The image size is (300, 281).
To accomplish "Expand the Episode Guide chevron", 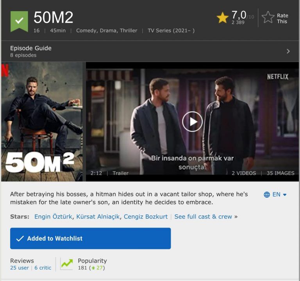I will pyautogui.click(x=288, y=51).
